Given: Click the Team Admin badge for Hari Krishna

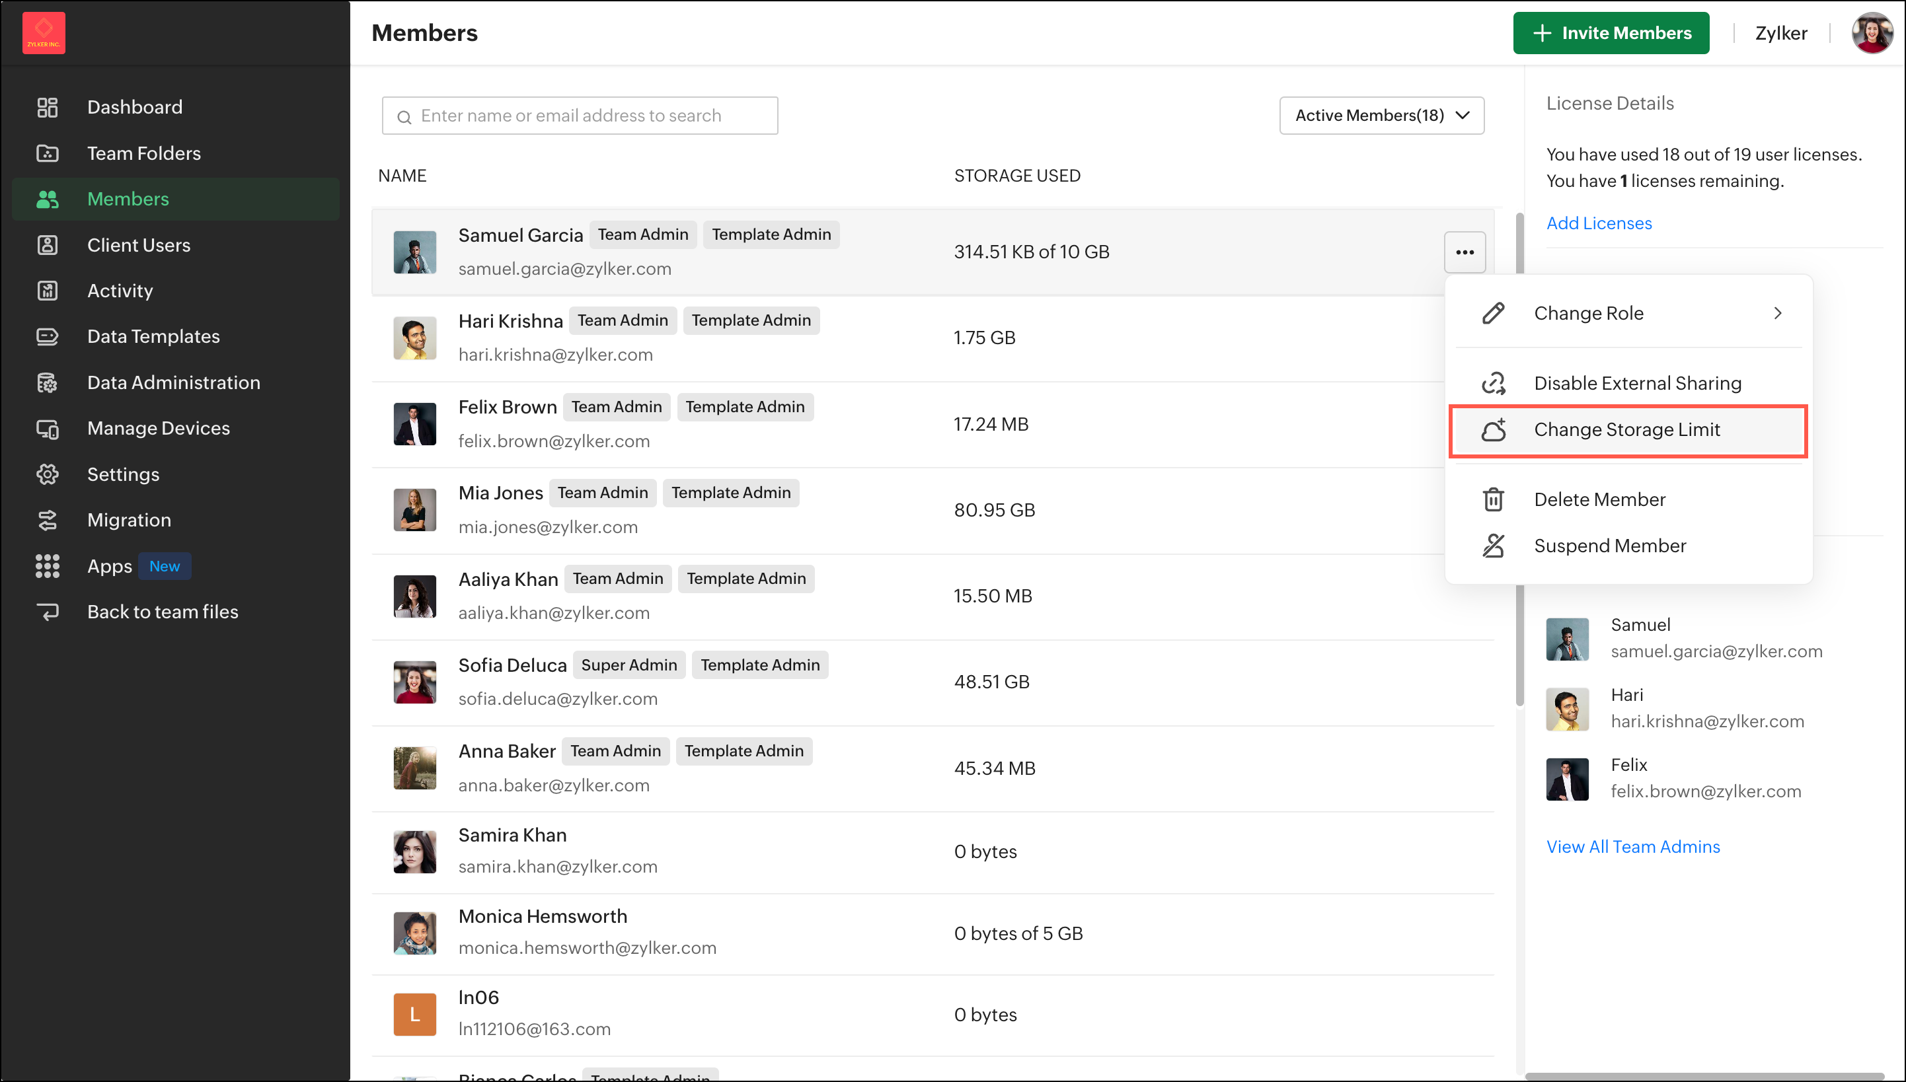Looking at the screenshot, I should click(622, 320).
